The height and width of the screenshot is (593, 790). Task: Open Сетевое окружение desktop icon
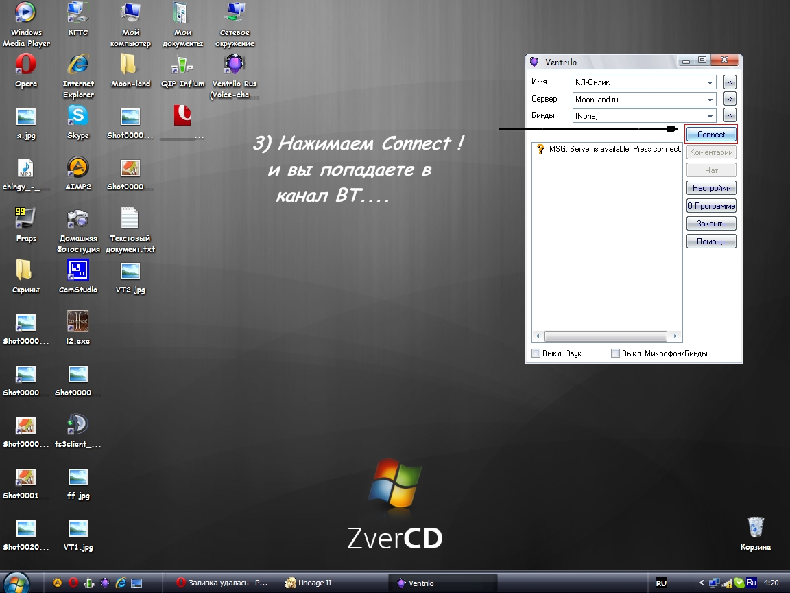(x=235, y=24)
